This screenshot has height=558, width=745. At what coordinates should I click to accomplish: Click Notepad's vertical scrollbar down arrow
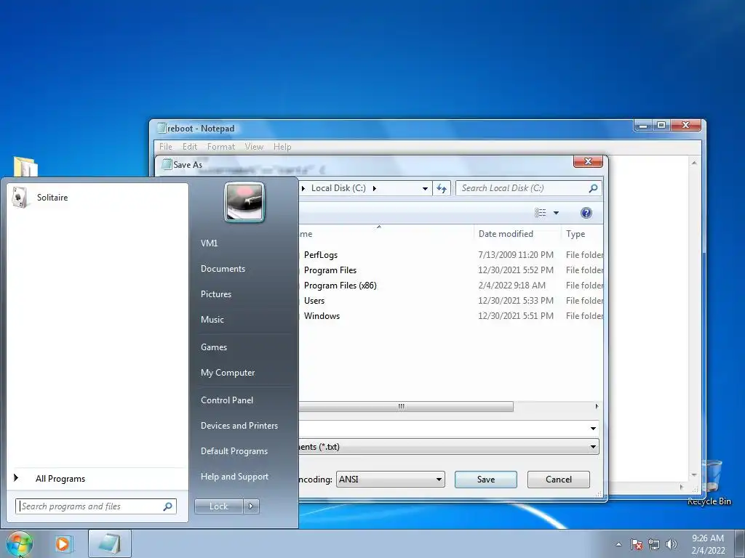pos(694,474)
